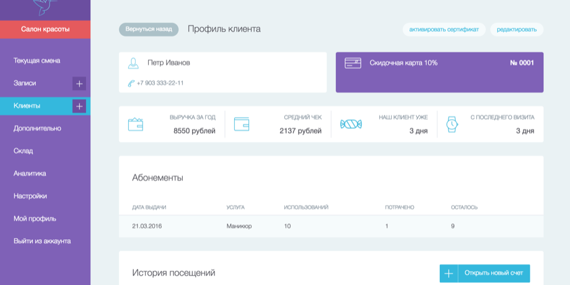Click the candy icon for client duration

tap(351, 125)
